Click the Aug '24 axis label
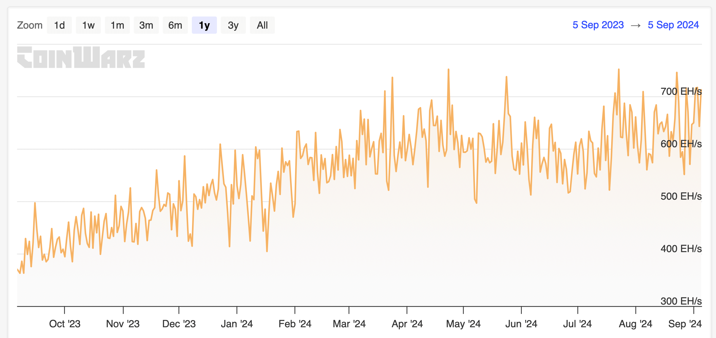 pyautogui.click(x=636, y=324)
